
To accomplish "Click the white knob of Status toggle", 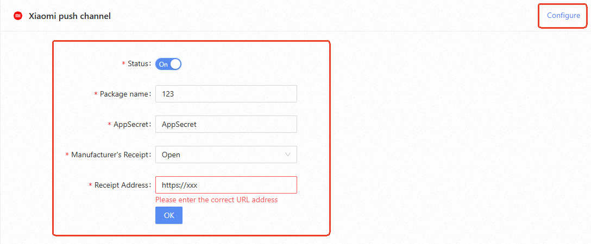I will (x=175, y=64).
